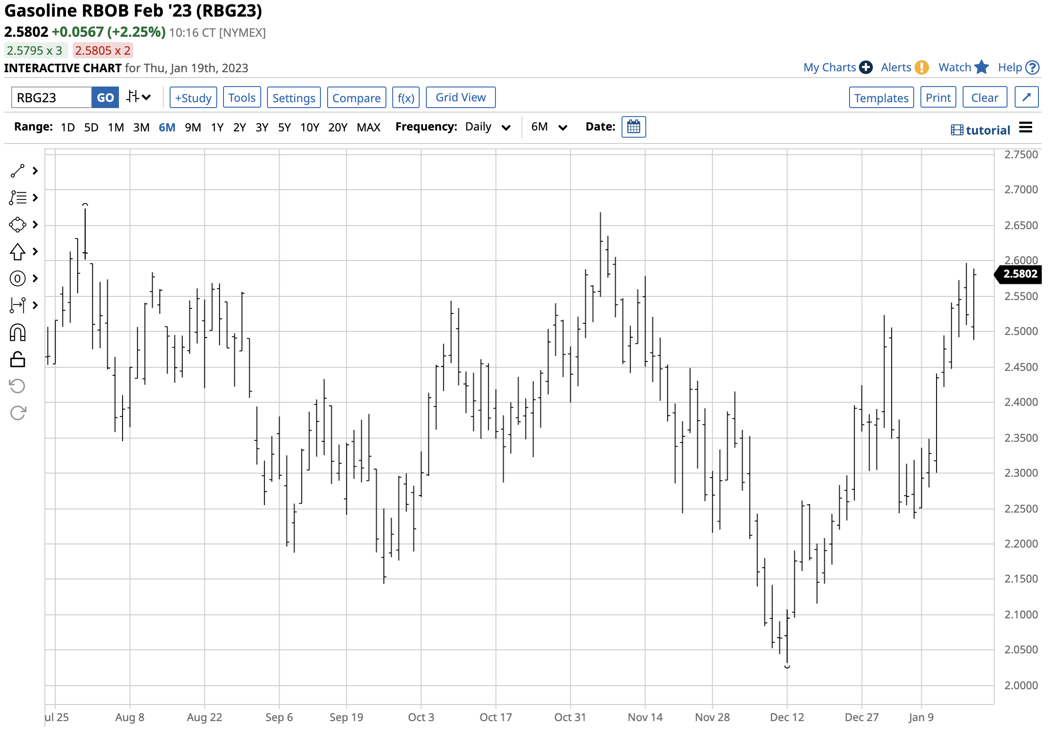
Task: Toggle the magnet snap mode
Action: 18,333
